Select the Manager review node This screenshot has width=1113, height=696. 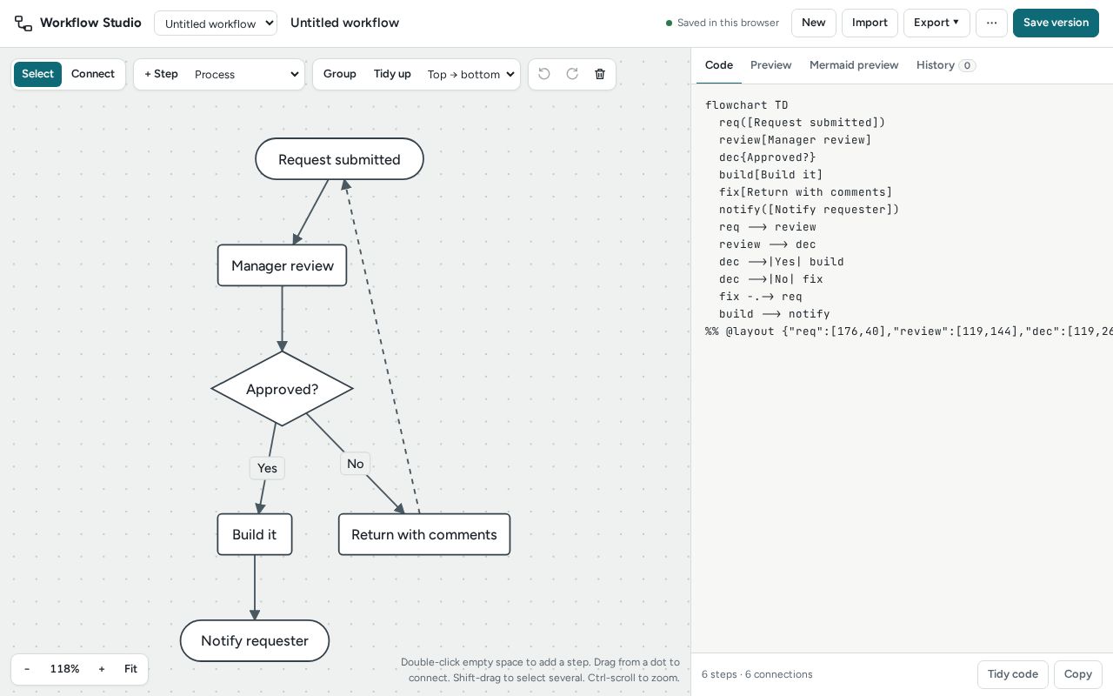point(282,265)
